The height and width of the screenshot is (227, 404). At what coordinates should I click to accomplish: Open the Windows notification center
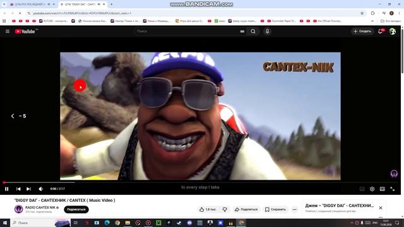[x=397, y=223]
